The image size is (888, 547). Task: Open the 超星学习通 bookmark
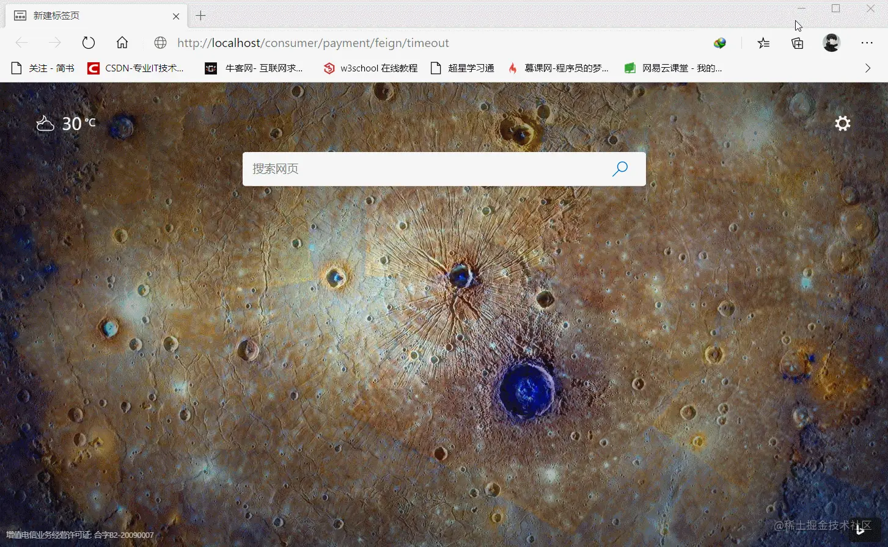click(x=462, y=68)
